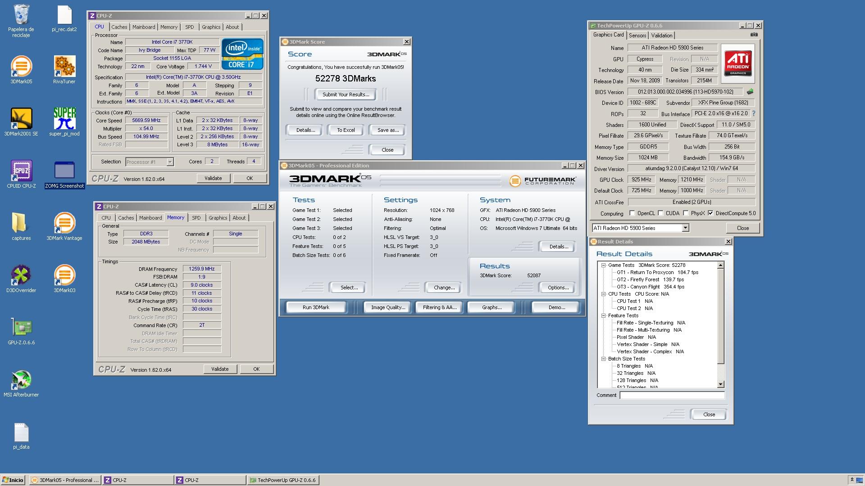
Task: Switch to 3DMark05 taskbar button
Action: point(65,480)
